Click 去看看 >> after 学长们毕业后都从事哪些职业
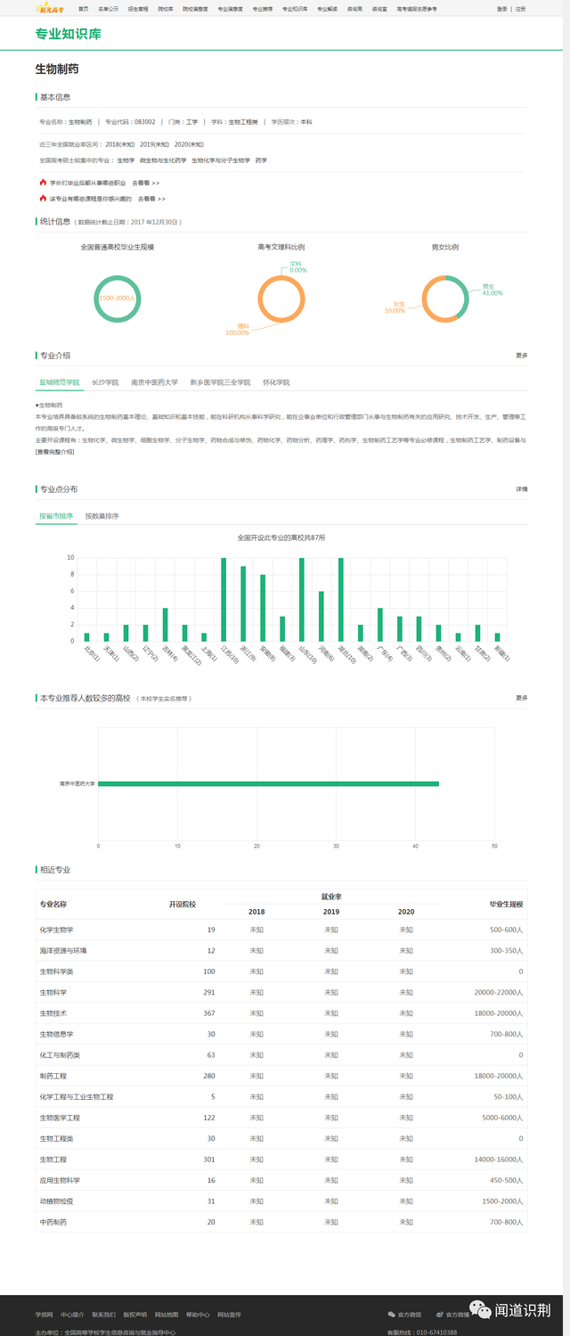Screen dimensions: 570x1336 146,182
